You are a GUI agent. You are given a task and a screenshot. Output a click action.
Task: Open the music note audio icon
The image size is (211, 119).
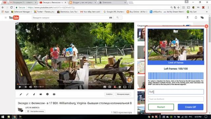[34, 94]
